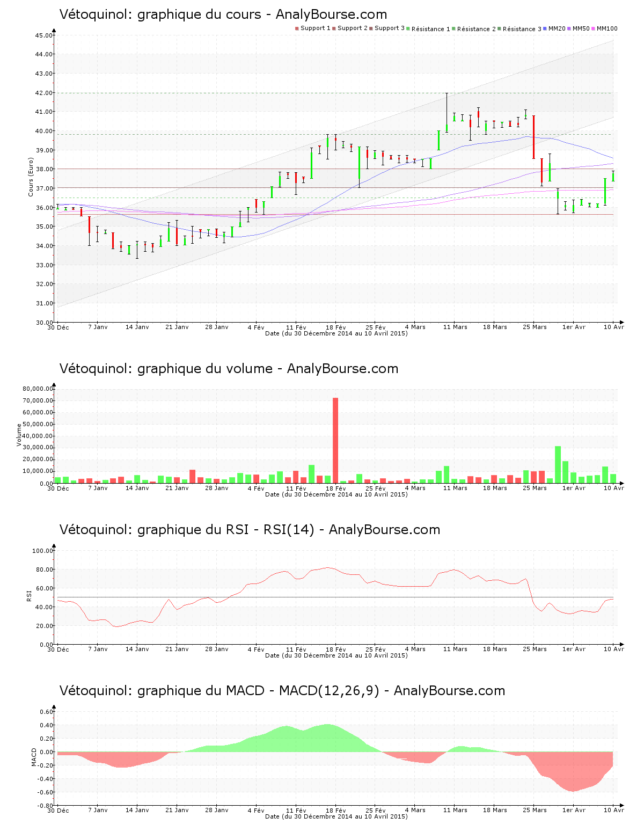Image resolution: width=644 pixels, height=832 pixels.
Task: Click the MM20 legend entry
Action: [555, 28]
